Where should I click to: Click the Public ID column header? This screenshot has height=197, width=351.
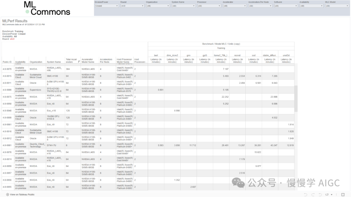click(7, 62)
